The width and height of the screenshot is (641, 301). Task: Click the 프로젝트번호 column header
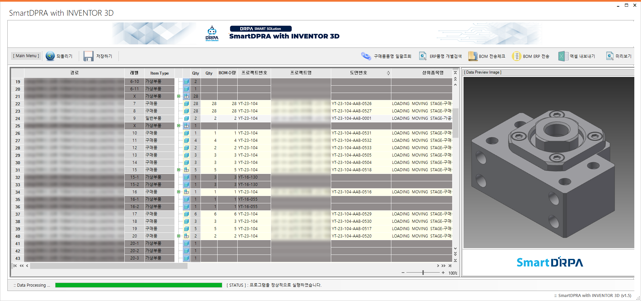(254, 73)
